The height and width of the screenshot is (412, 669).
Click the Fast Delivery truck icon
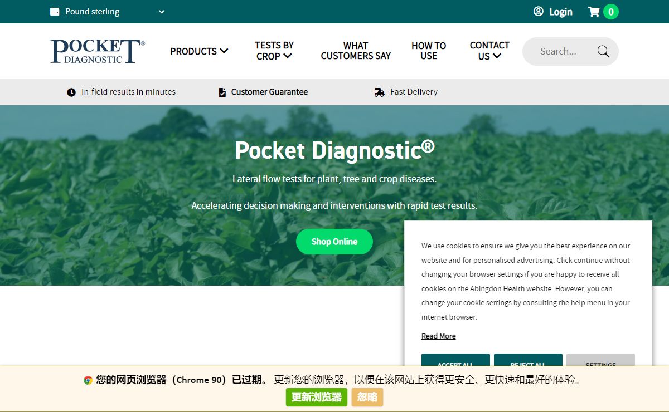pos(379,92)
